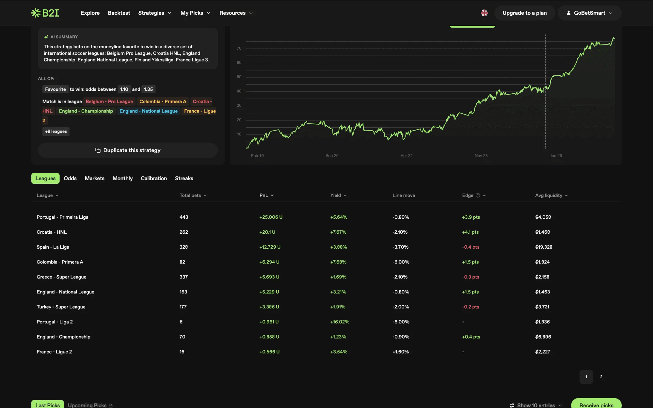Sort table by Yield column

coord(338,195)
